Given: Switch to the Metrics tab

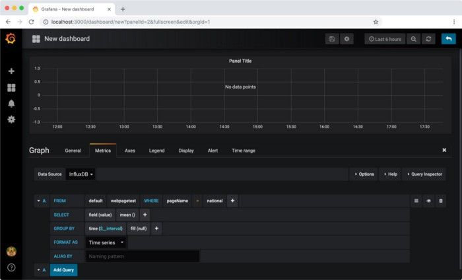Looking at the screenshot, I should pyautogui.click(x=103, y=151).
